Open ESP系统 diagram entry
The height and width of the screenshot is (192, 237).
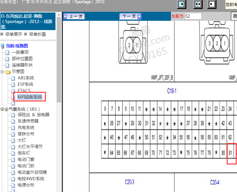25,84
